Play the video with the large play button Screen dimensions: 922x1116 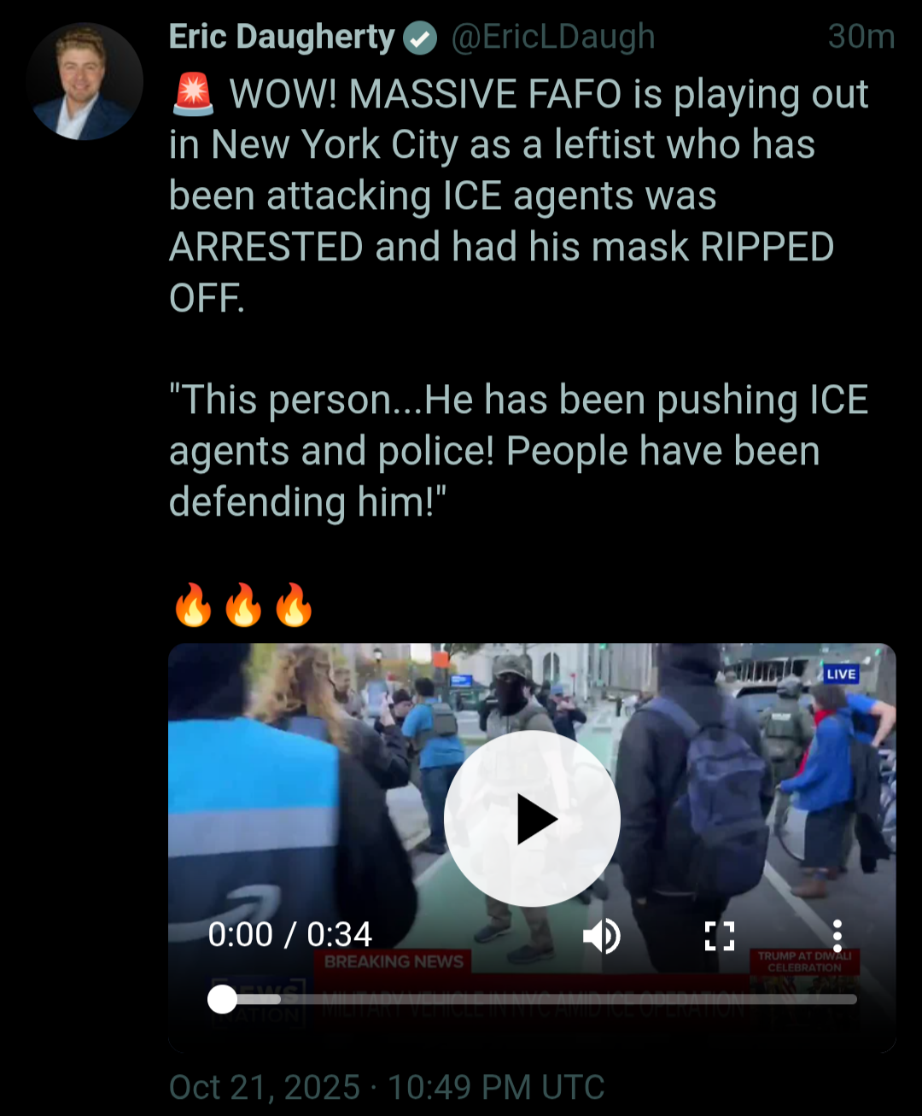[x=532, y=819]
